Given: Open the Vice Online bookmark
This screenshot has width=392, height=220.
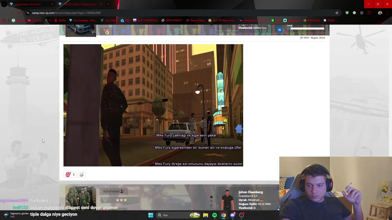Looking at the screenshot, I should (x=109, y=20).
